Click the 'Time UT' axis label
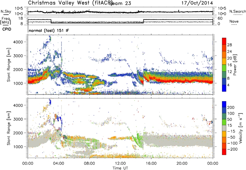246x170 pixels. click(120, 168)
